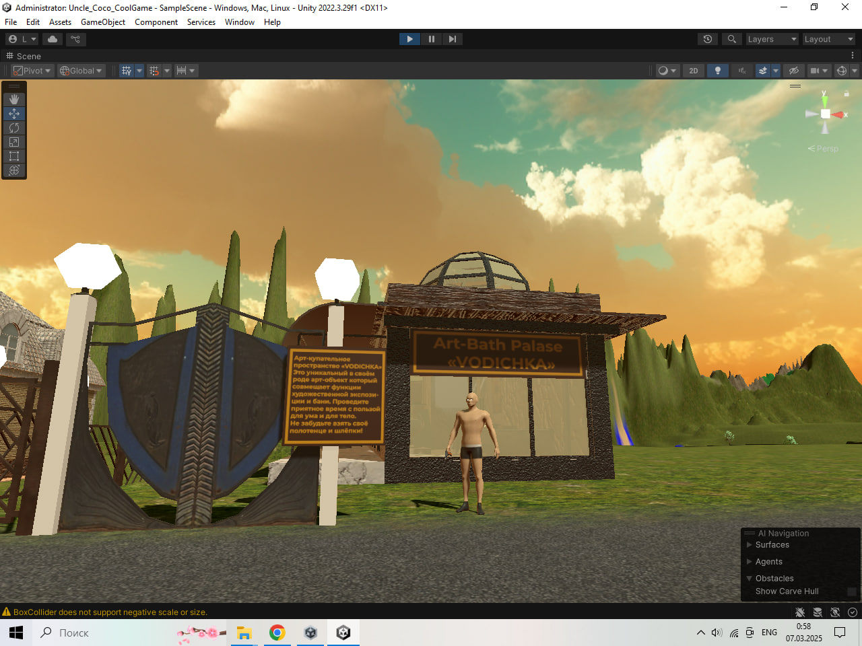
Task: Select the Scale tool
Action: tap(14, 142)
